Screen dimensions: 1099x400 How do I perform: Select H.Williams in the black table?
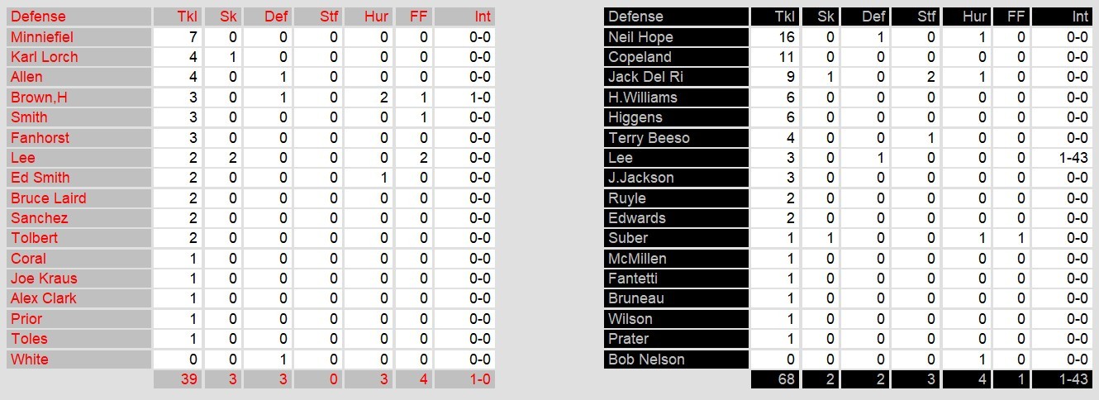coord(642,98)
